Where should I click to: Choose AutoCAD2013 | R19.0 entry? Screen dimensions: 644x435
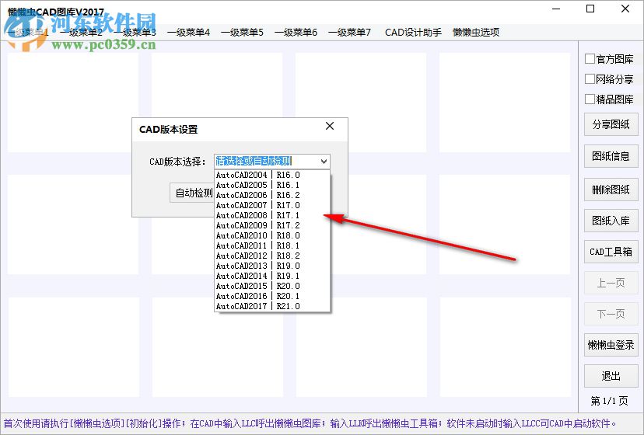(272, 266)
